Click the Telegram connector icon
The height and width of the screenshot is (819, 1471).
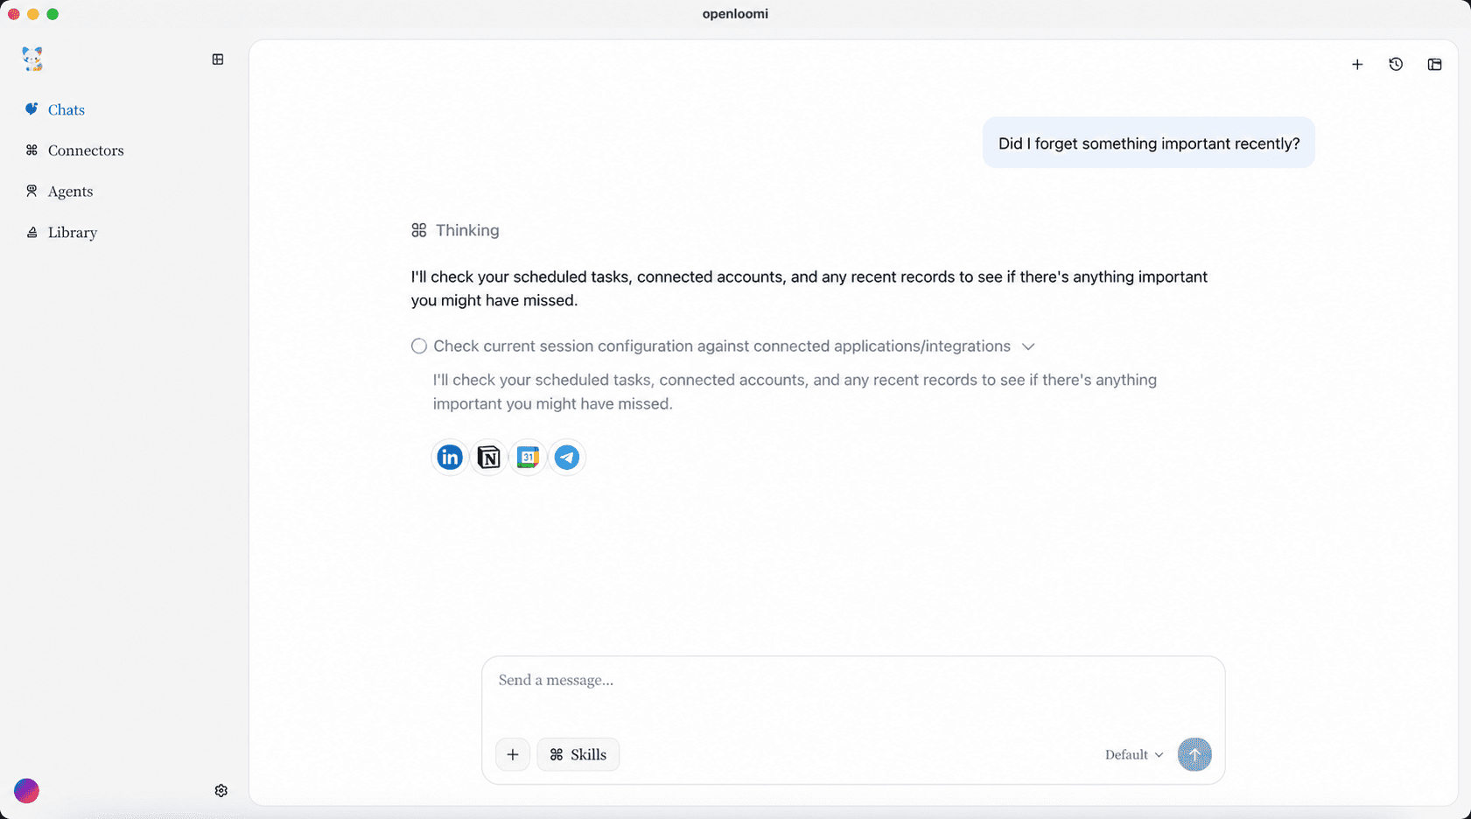tap(567, 457)
